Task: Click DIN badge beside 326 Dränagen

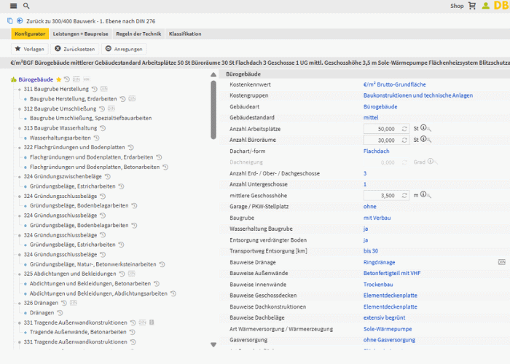Action: click(x=73, y=303)
